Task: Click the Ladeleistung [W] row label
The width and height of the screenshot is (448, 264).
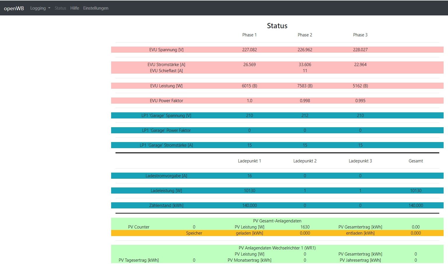Action: click(166, 191)
